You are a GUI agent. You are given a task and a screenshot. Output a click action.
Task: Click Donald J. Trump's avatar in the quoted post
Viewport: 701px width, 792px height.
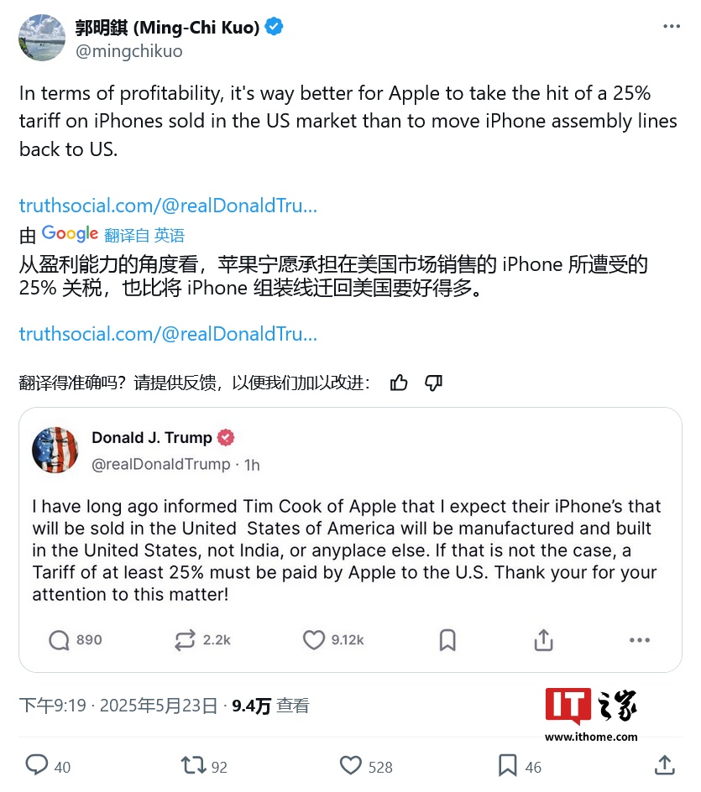point(55,450)
